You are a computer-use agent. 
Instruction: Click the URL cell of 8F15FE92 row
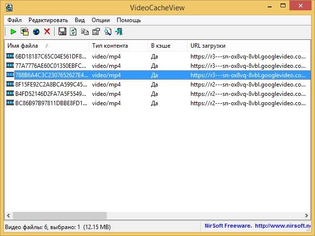pos(248,85)
